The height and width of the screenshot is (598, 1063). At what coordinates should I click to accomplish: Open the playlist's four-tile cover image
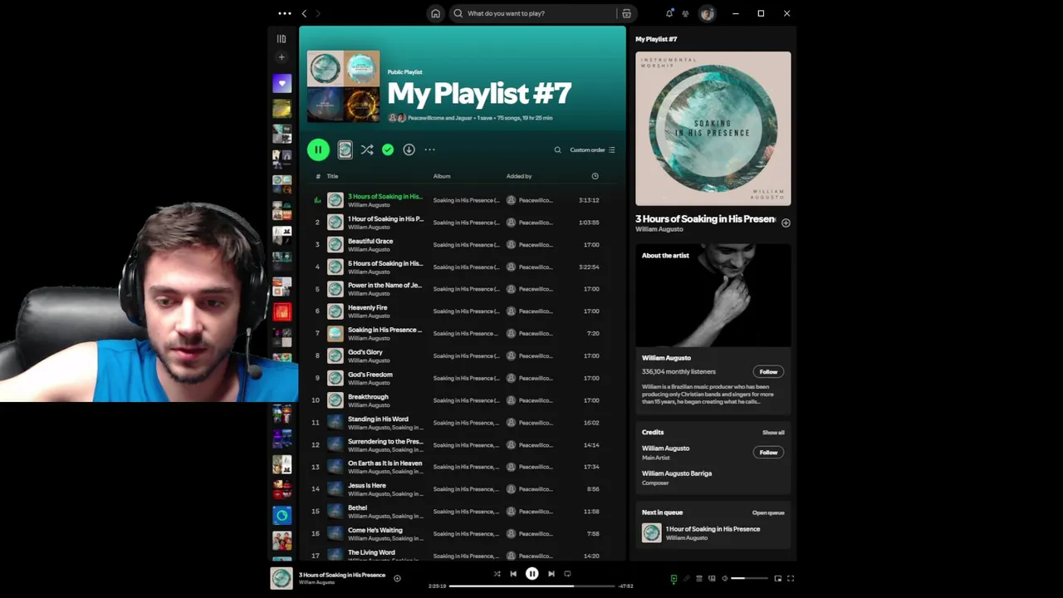point(343,86)
